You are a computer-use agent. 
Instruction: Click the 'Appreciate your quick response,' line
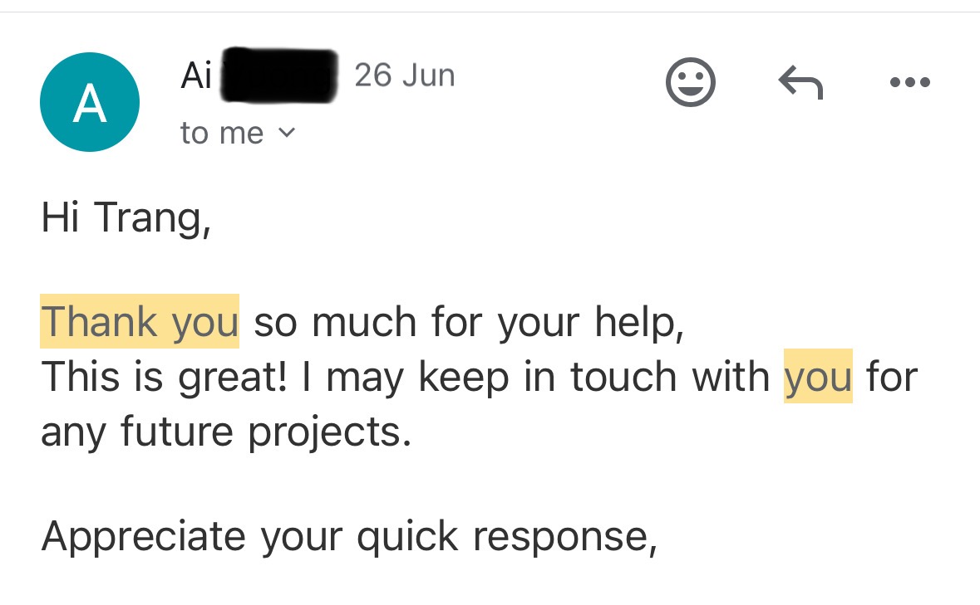pyautogui.click(x=349, y=536)
